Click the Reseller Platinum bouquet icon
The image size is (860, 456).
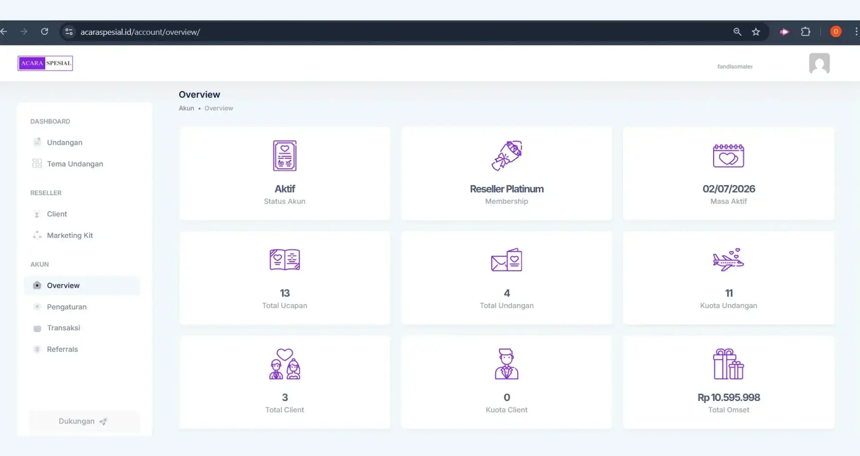(507, 156)
